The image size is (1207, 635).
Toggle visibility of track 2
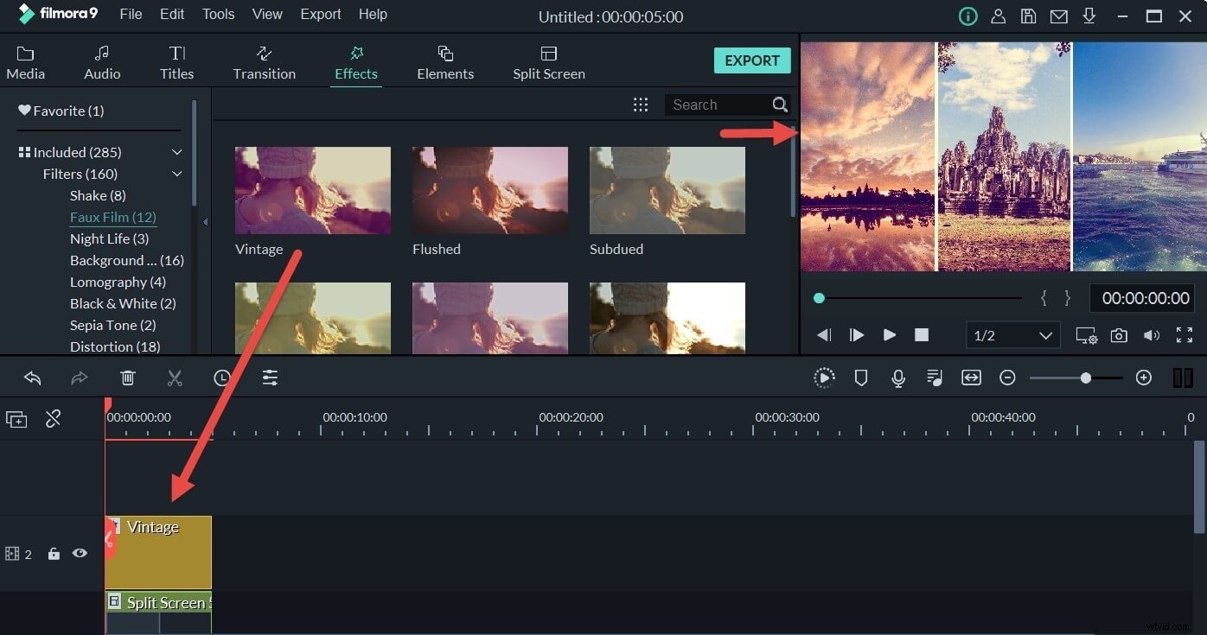pyautogui.click(x=80, y=554)
